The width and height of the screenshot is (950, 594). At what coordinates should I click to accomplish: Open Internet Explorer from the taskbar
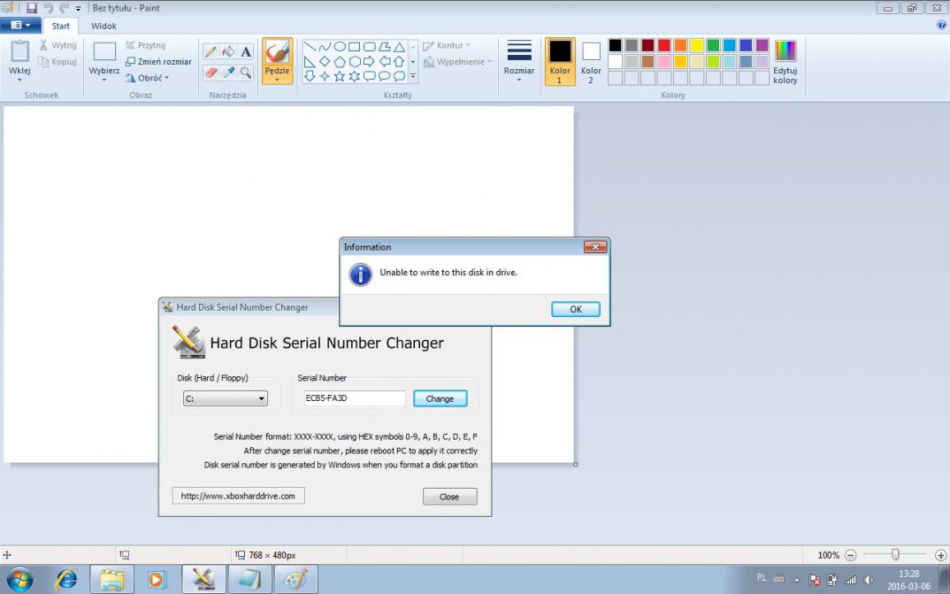tap(66, 580)
